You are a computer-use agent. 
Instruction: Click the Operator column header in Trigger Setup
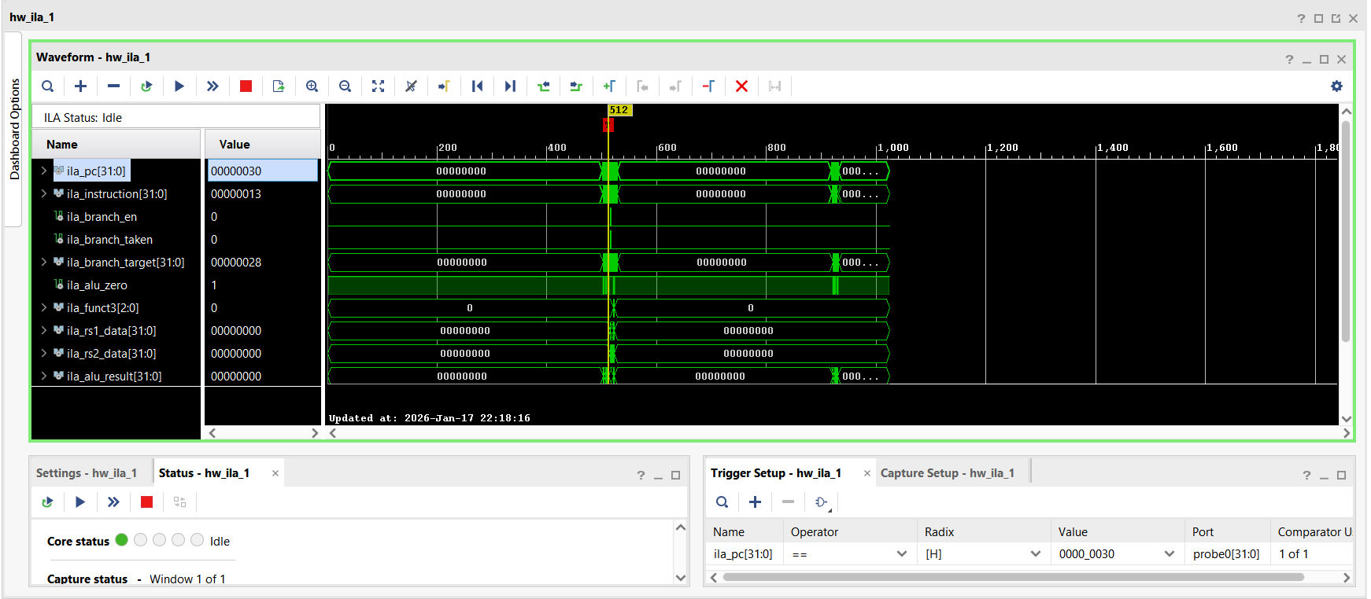click(850, 532)
